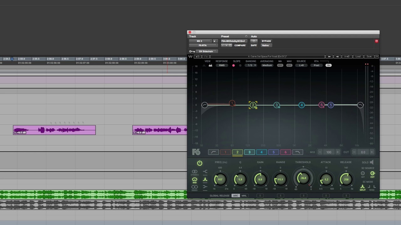The image size is (401, 225).
Task: Select SPLIT sidechain mode
Action: click(362, 187)
